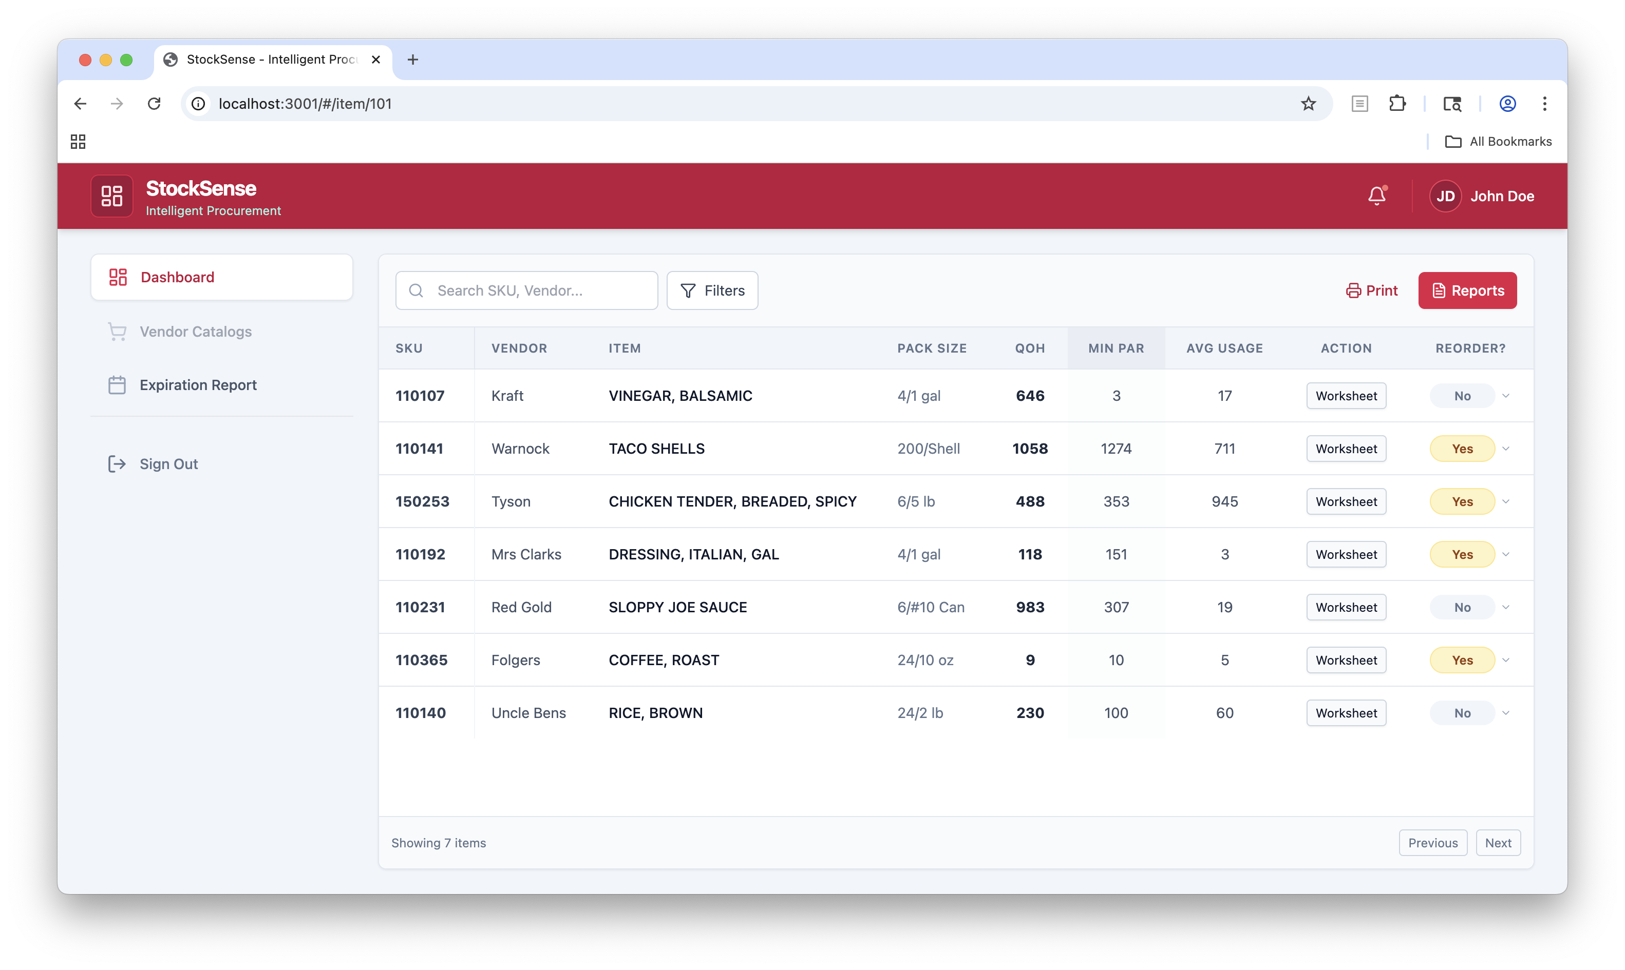The width and height of the screenshot is (1625, 970).
Task: Click the JD avatar circle
Action: tap(1446, 196)
